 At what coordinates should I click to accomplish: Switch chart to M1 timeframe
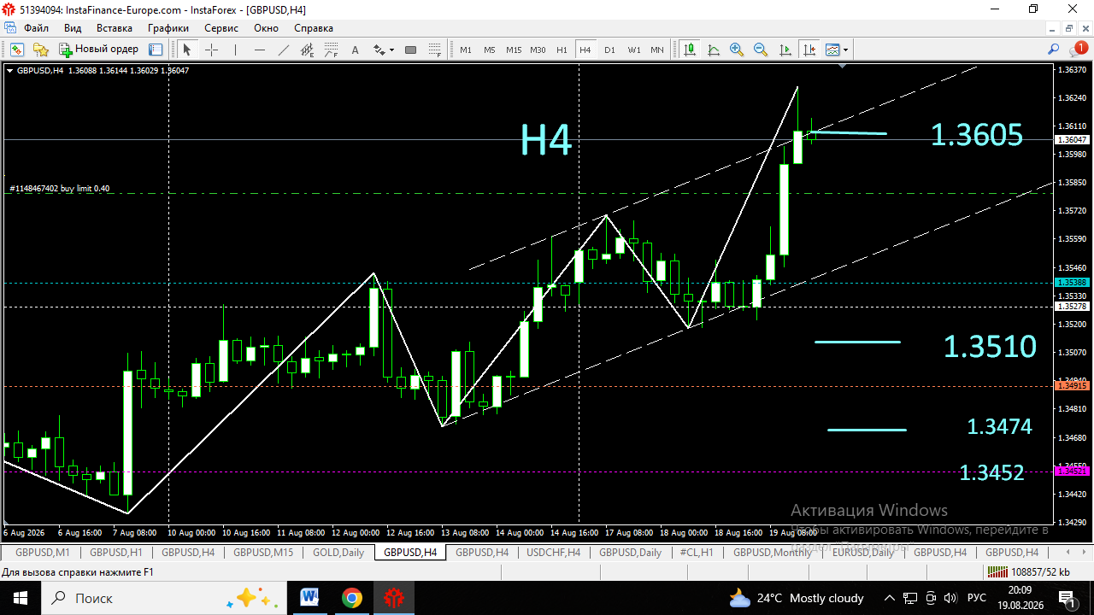click(466, 50)
